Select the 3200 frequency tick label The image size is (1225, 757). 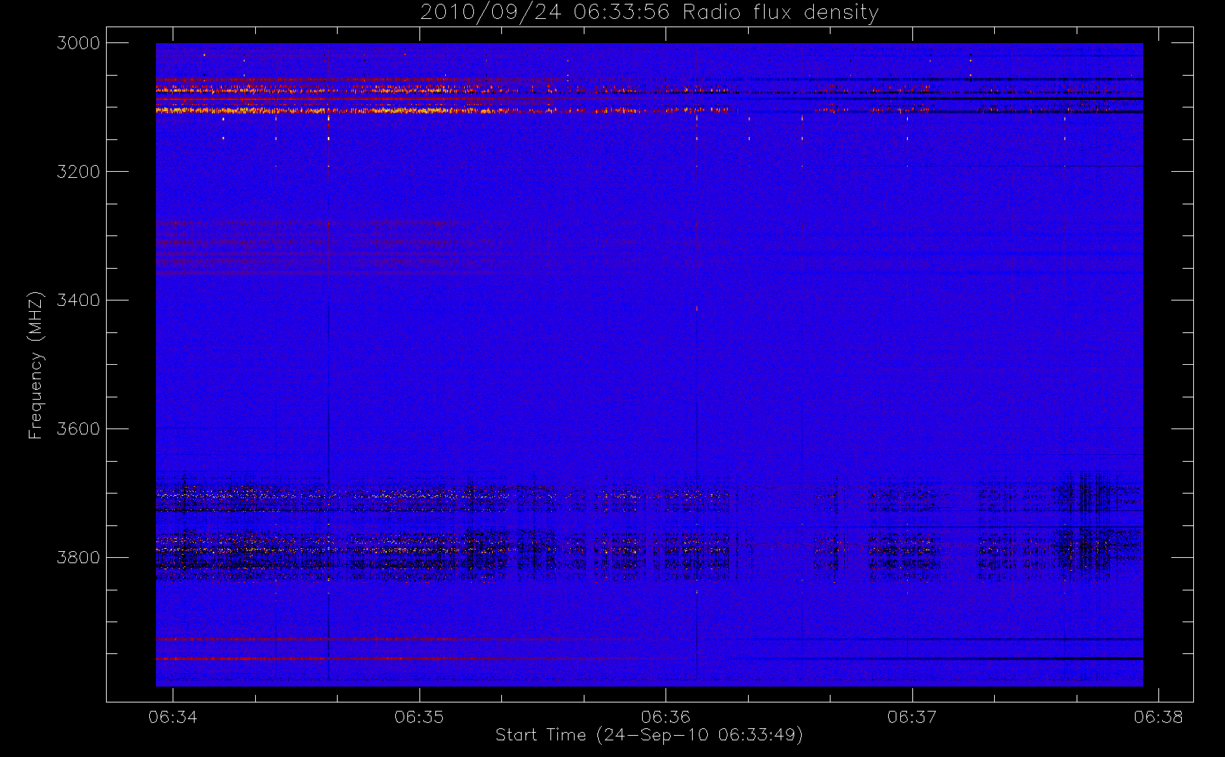tap(79, 172)
